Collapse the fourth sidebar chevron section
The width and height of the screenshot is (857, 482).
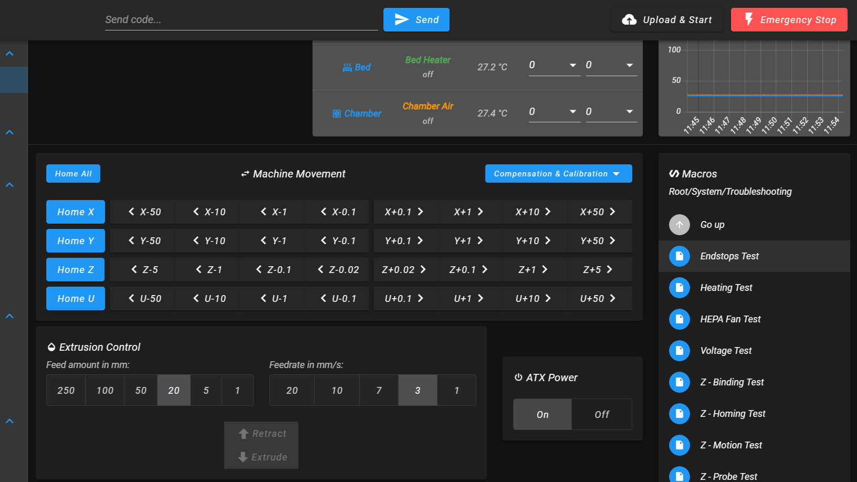[x=9, y=316]
